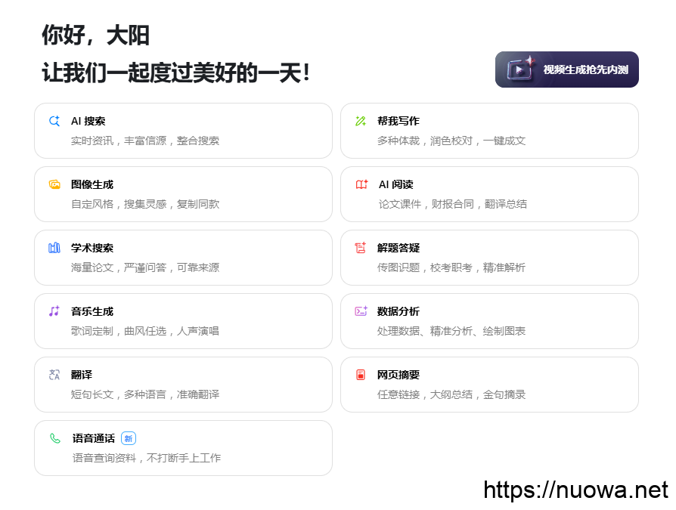676x510 pixels.
Task: Open the 学术搜索 title link
Action: point(92,248)
